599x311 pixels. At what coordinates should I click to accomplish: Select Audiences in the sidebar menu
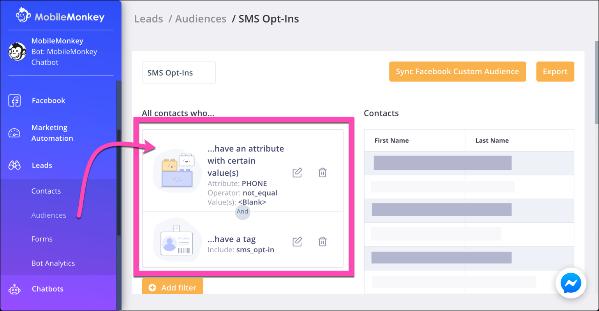click(x=48, y=215)
